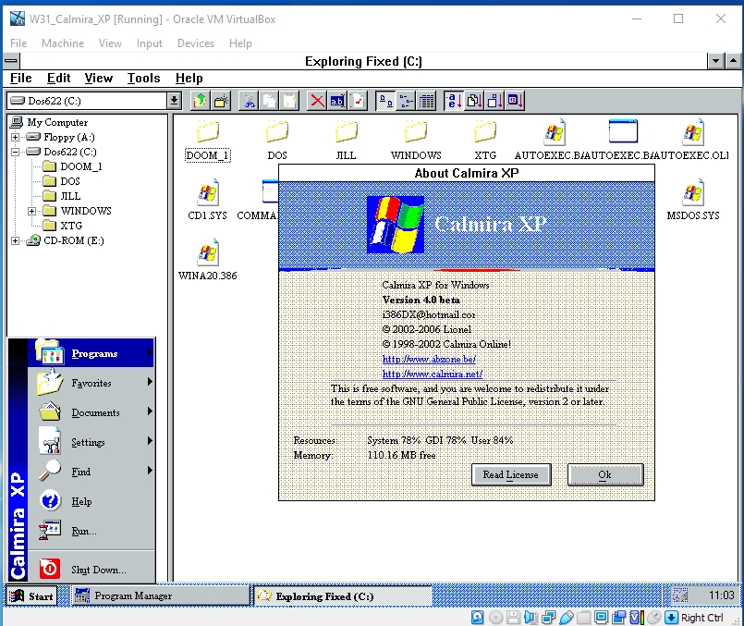This screenshot has width=744, height=626.
Task: Switch to large icons view
Action: pyautogui.click(x=385, y=101)
